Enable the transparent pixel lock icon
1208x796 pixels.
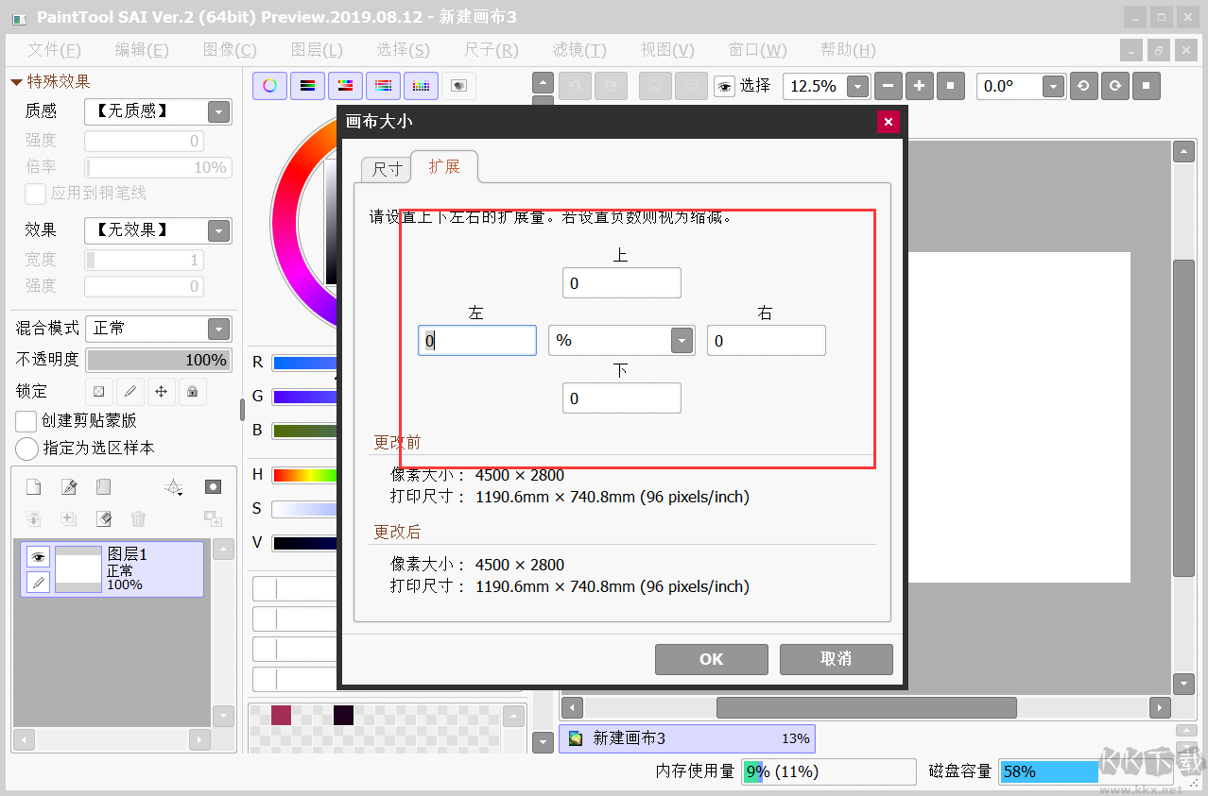point(98,392)
